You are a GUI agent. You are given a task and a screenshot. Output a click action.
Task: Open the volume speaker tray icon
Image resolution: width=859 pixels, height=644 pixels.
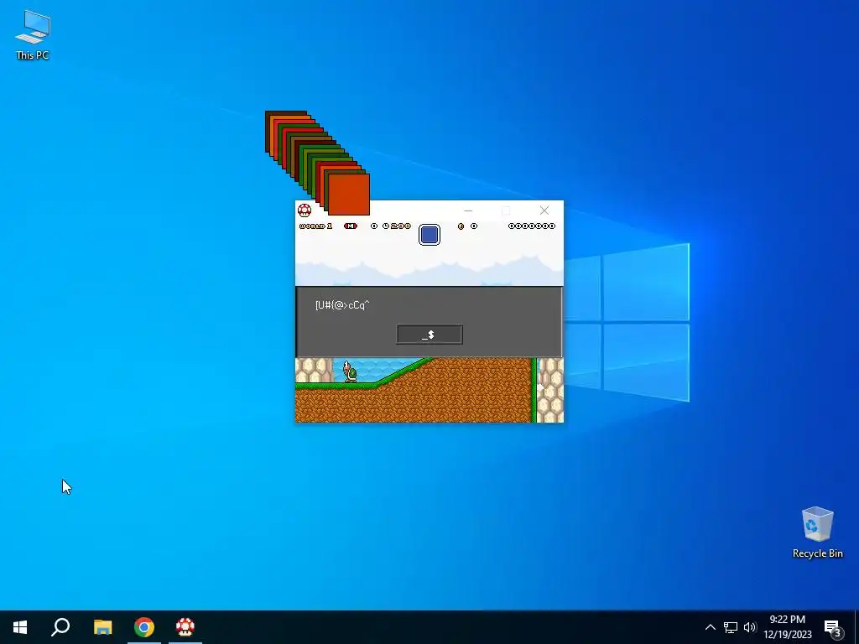tap(750, 627)
